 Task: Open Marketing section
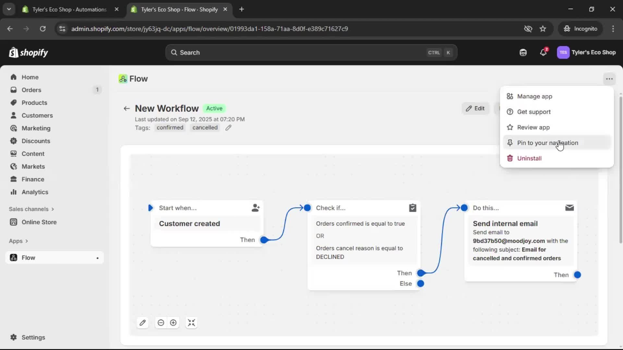click(x=36, y=128)
